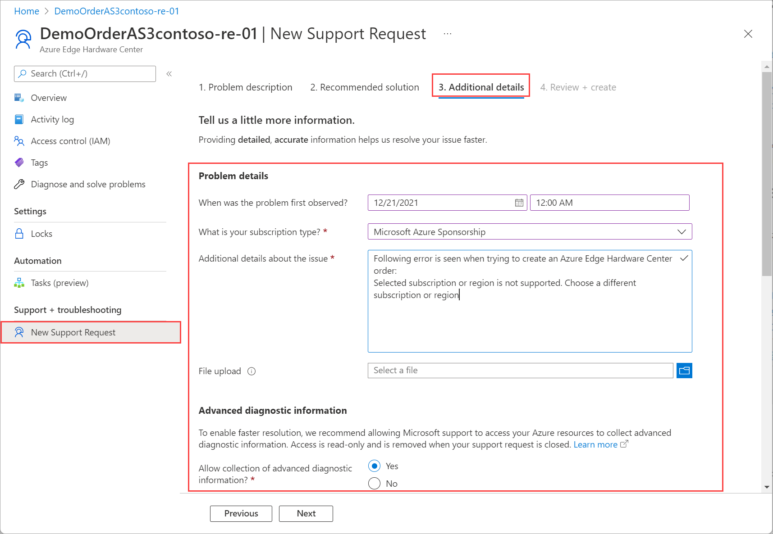Click the vertical scrollbar thumb
773x534 pixels.
[x=767, y=173]
